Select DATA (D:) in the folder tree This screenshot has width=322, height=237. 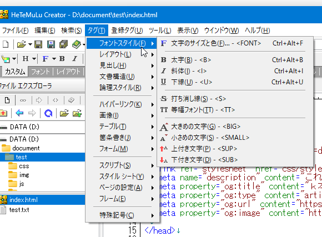pyautogui.click(x=24, y=139)
